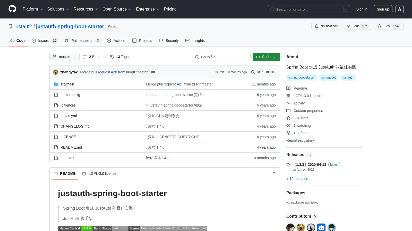The width and height of the screenshot is (412, 231).
Task: Open the header settings icon beside Sign up
Action: [400, 9]
